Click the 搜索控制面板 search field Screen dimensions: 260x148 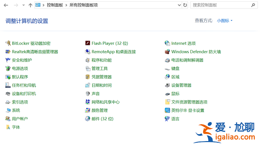tap(224, 5)
